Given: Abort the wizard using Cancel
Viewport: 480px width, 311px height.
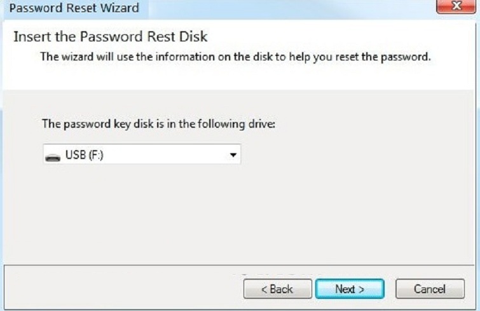Looking at the screenshot, I should point(429,289).
